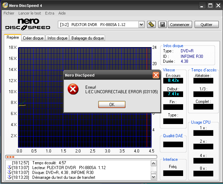Screen dimensions: 223x184
Task: Switch to the Balayage du disque tab
Action: [87, 38]
